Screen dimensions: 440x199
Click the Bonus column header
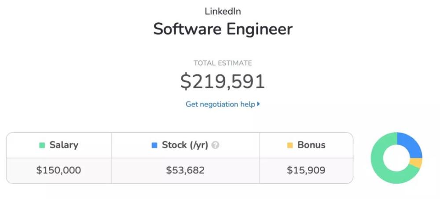point(306,145)
